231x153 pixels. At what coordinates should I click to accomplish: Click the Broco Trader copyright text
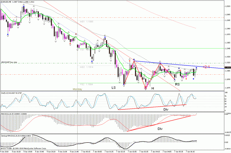[24, 149]
